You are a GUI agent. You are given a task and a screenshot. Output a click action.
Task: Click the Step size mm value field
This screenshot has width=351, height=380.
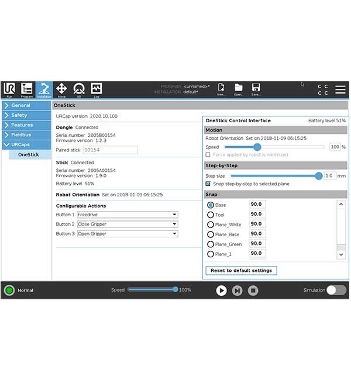(x=329, y=176)
